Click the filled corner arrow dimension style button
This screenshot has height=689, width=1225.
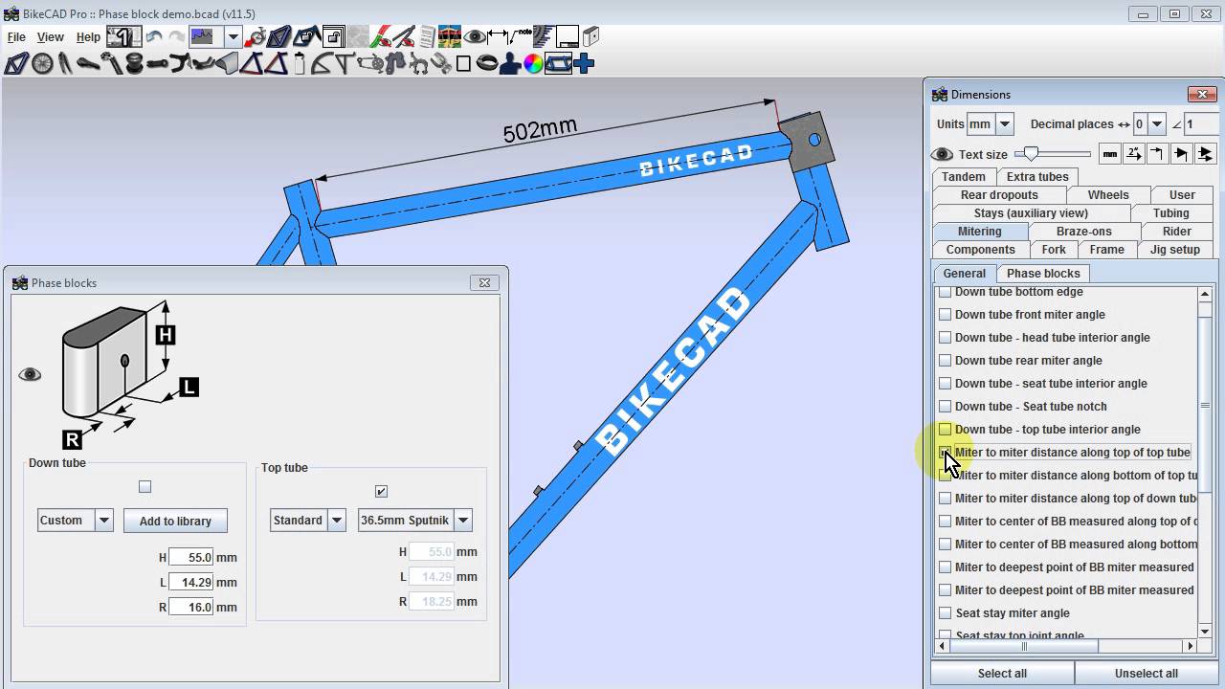(1181, 153)
